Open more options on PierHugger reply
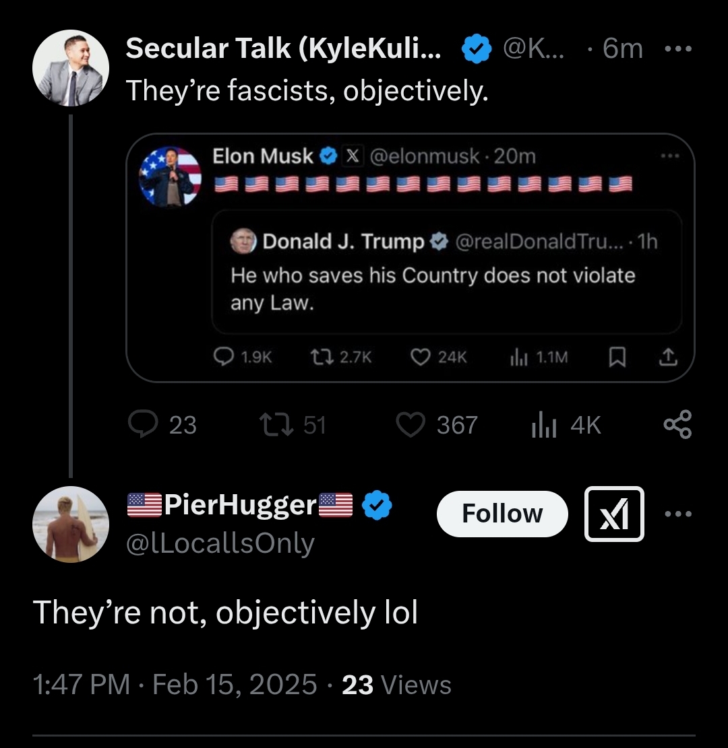 point(678,514)
